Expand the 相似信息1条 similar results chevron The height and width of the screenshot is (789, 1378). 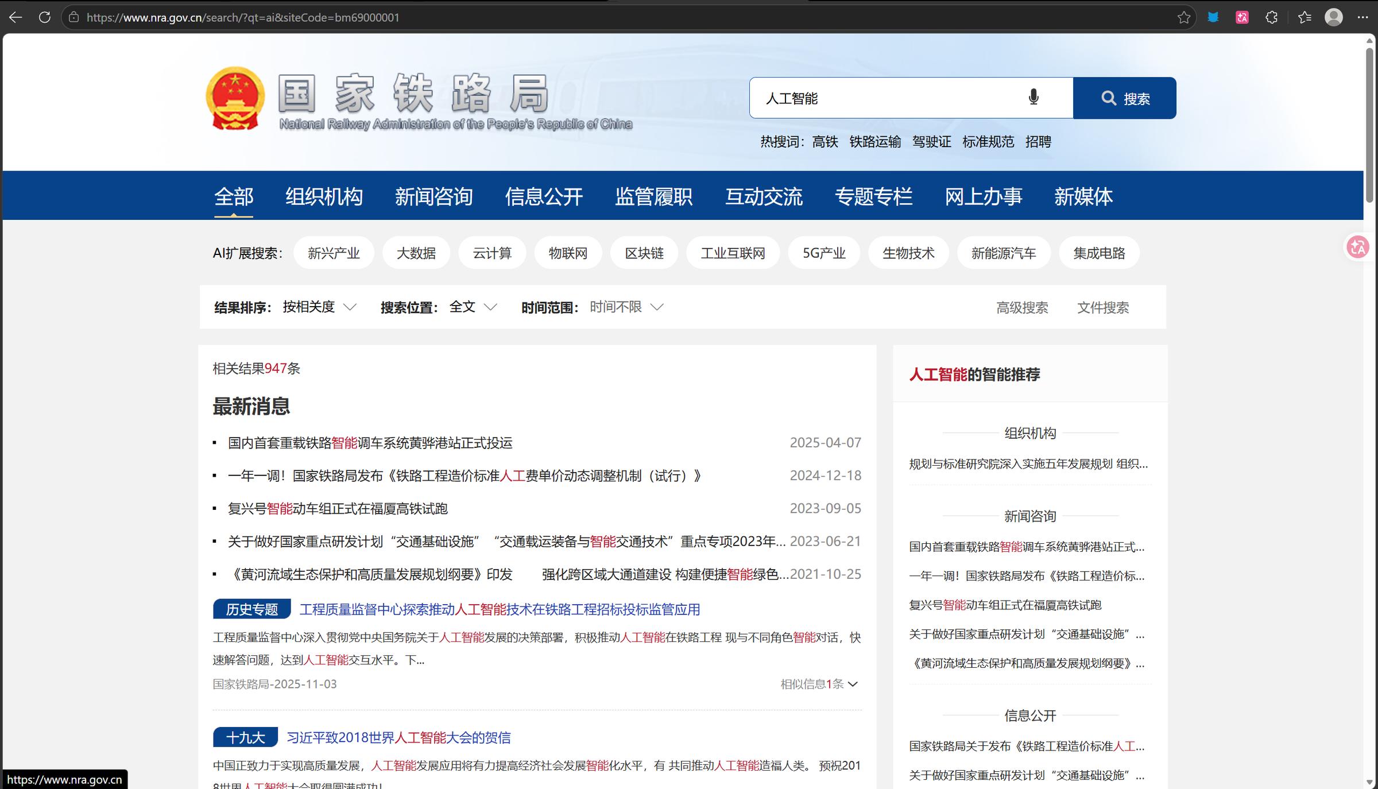pos(853,684)
